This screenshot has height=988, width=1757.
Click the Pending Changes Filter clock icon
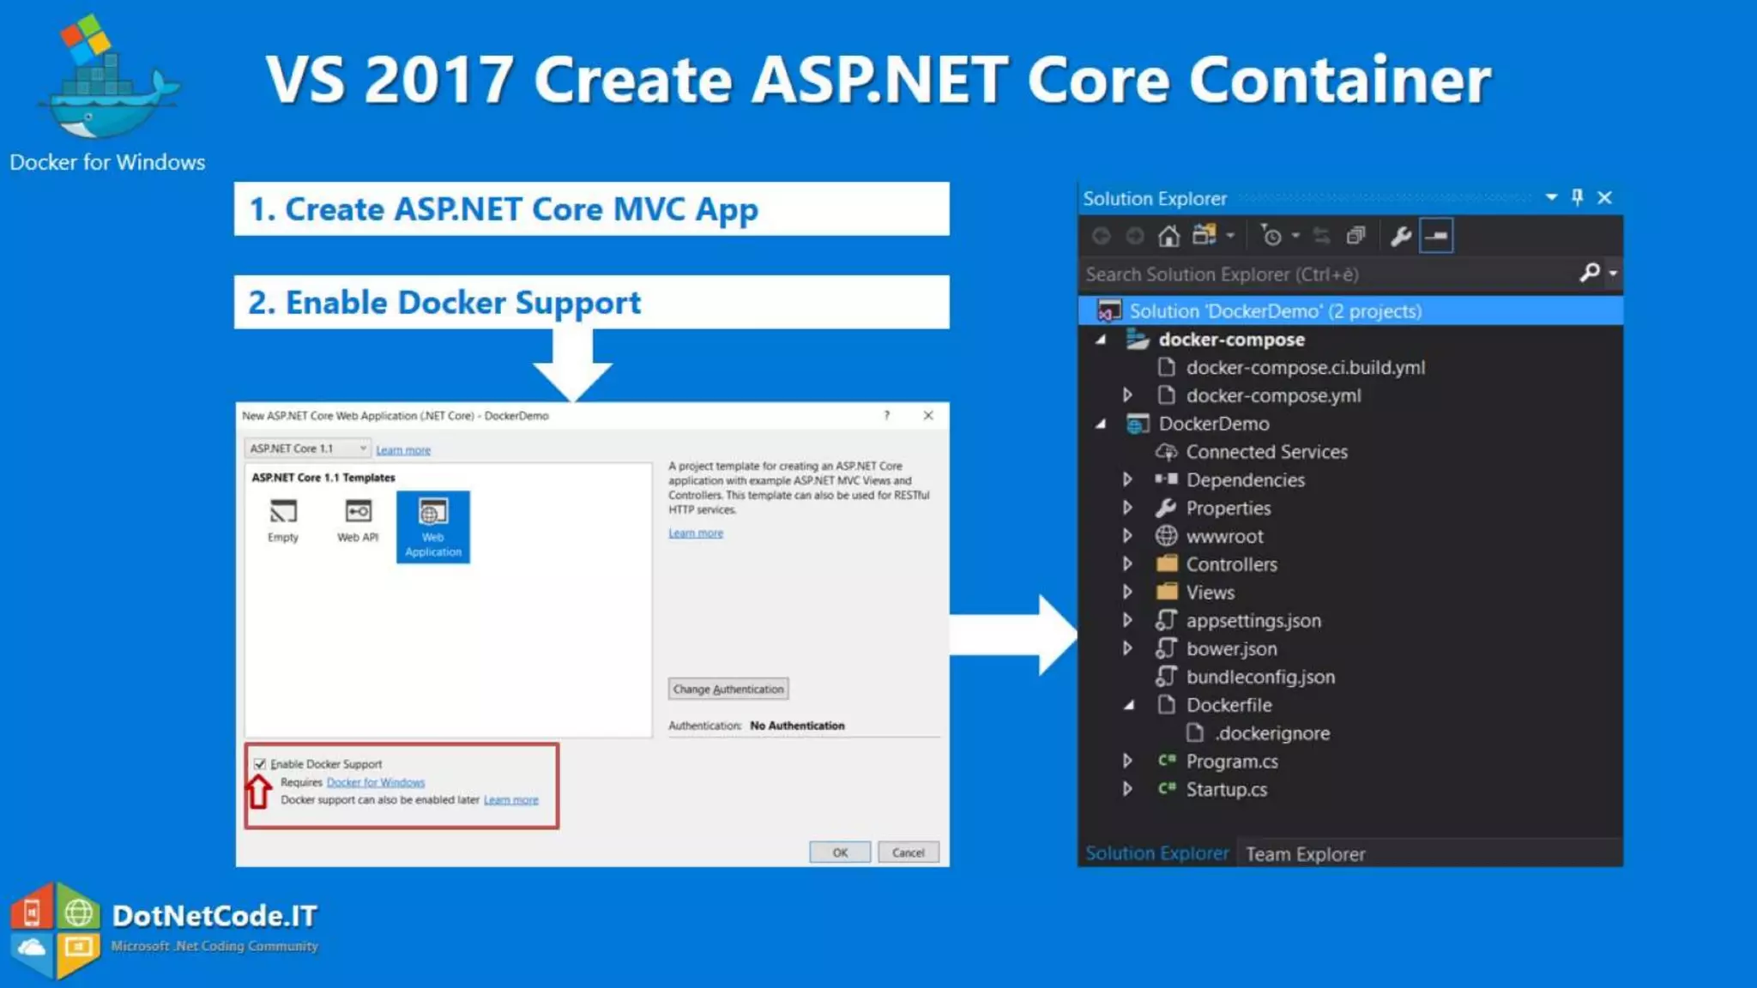point(1271,235)
